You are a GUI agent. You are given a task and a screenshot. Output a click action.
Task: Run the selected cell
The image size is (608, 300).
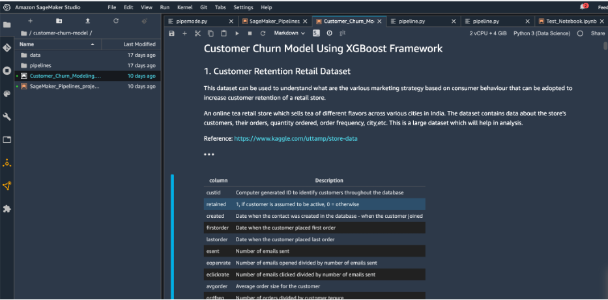click(x=237, y=33)
